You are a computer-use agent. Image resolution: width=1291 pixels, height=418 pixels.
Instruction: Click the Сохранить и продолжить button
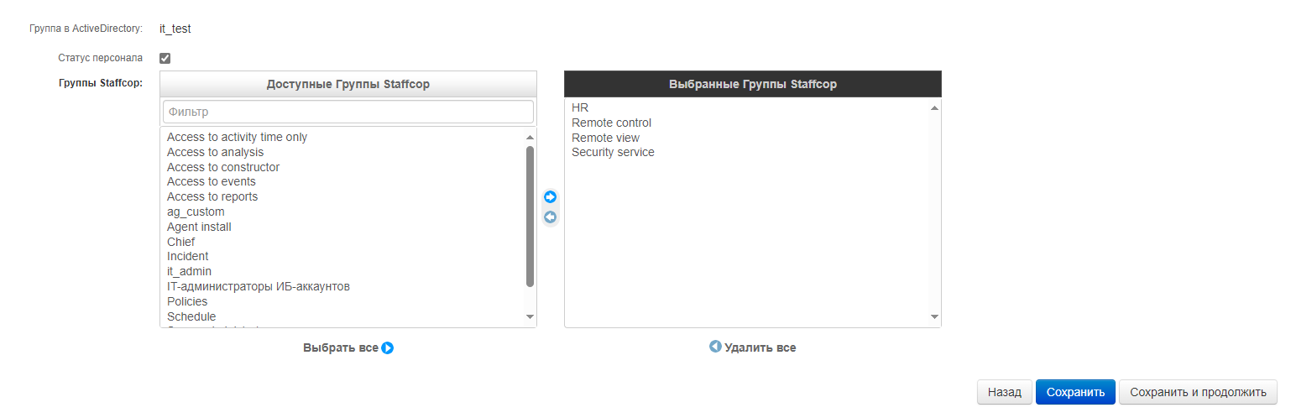coord(1198,392)
